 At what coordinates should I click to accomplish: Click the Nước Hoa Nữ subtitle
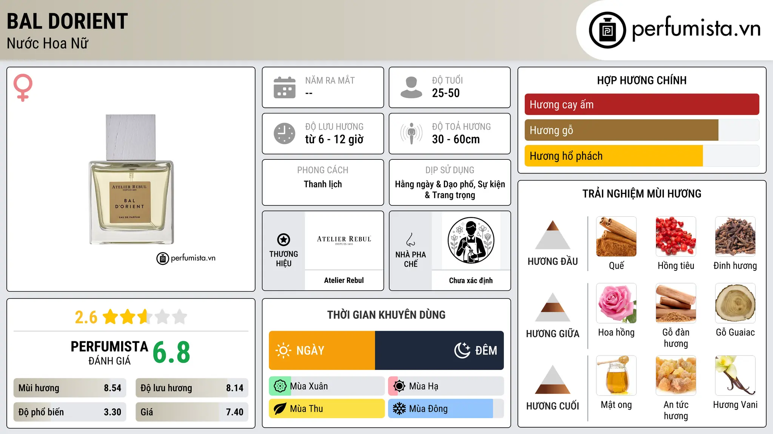[x=48, y=43]
